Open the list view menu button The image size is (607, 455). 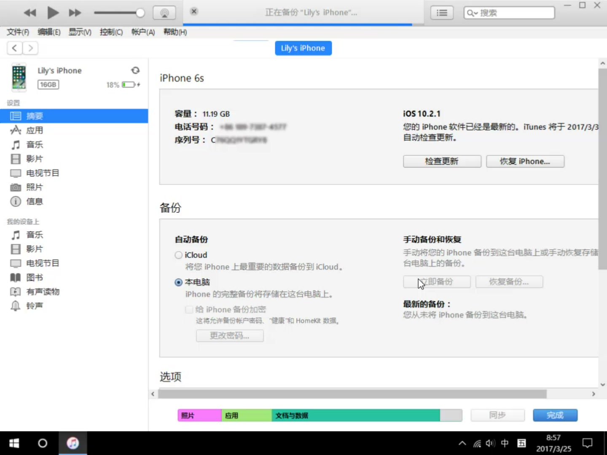pyautogui.click(x=441, y=13)
